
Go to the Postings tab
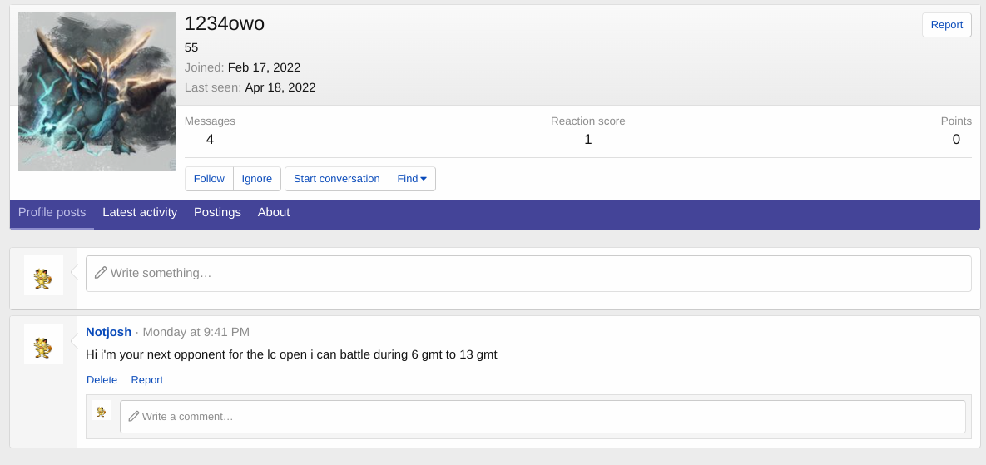click(217, 213)
